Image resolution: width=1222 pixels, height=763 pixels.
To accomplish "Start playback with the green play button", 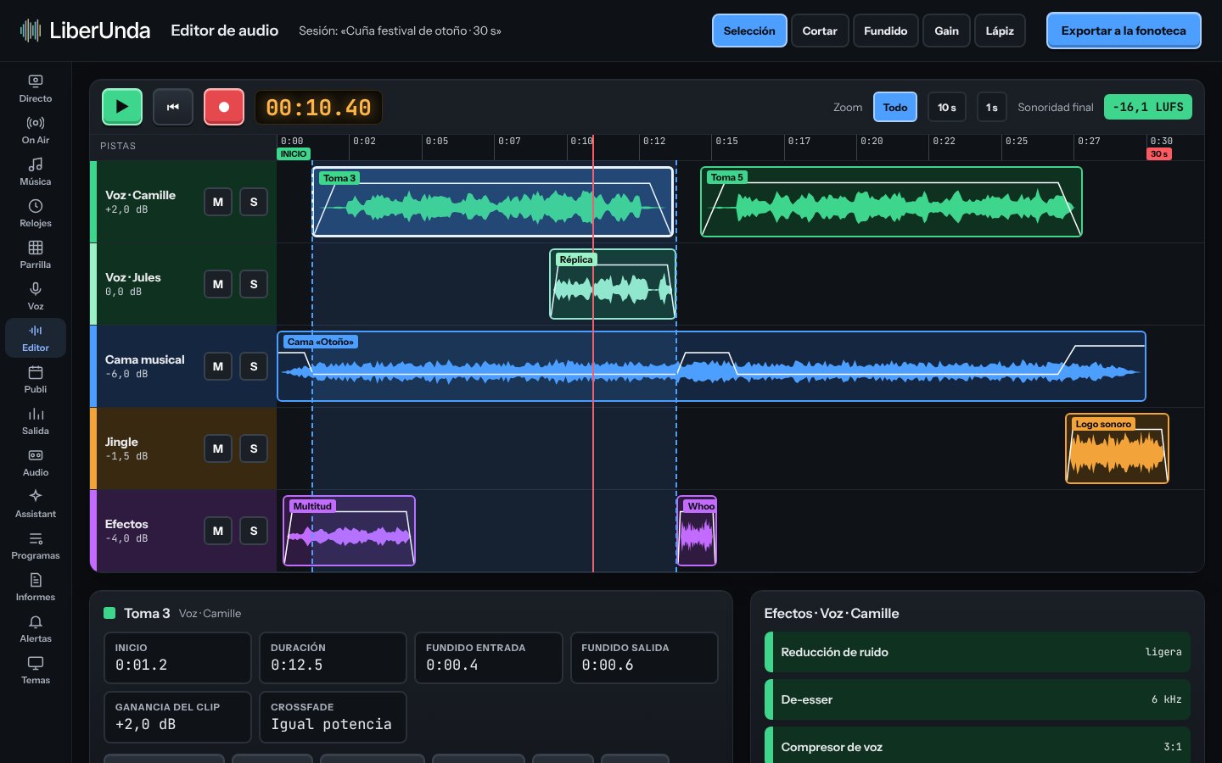I will (x=122, y=107).
